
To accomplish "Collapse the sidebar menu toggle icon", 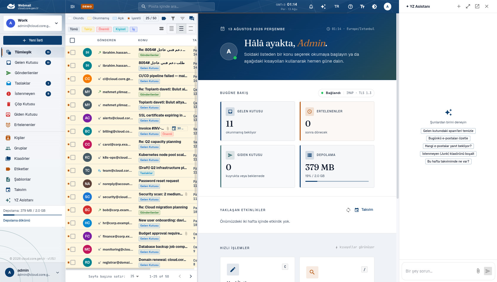I will (72, 7).
